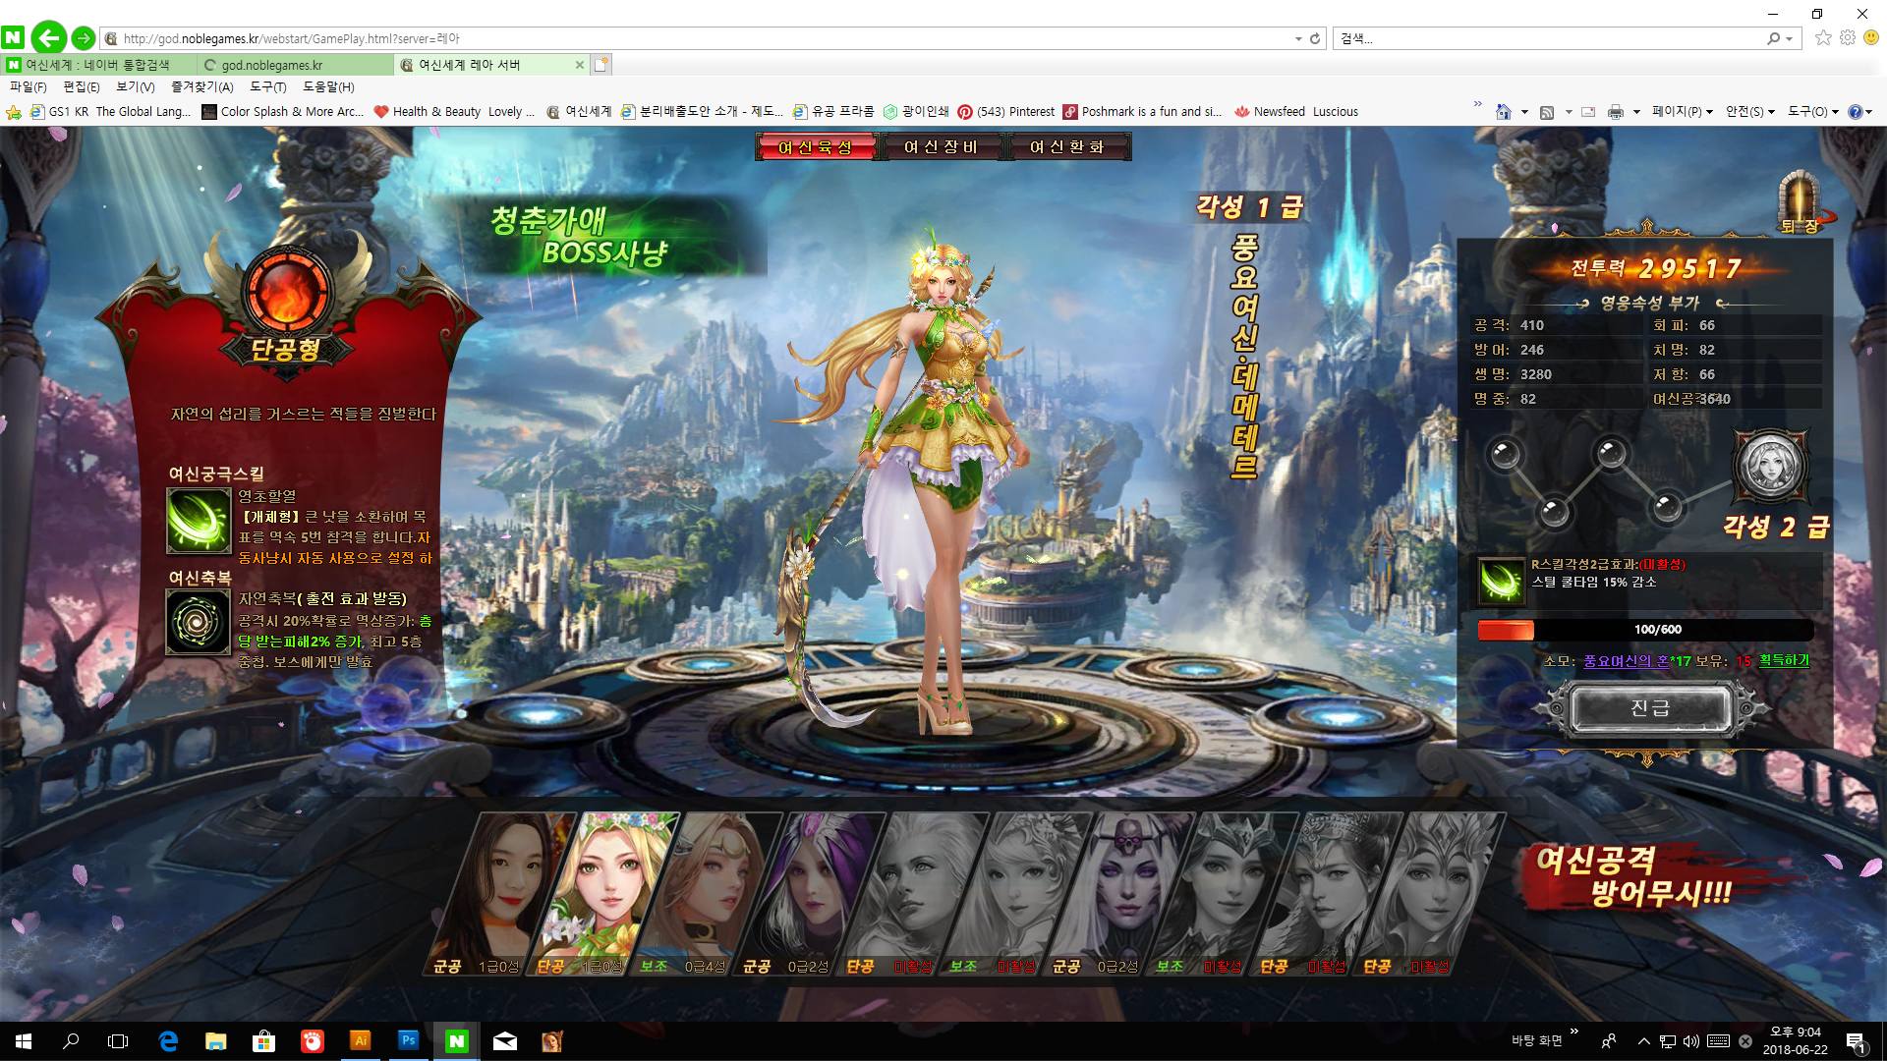Screen dimensions: 1887x1061
Task: Open the 페이지(P) dropdown menu
Action: coord(1682,112)
